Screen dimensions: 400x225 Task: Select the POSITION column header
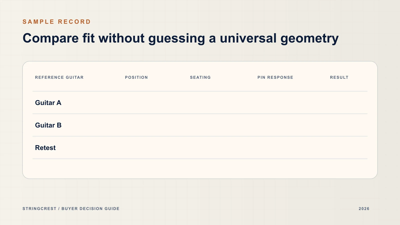(x=136, y=77)
